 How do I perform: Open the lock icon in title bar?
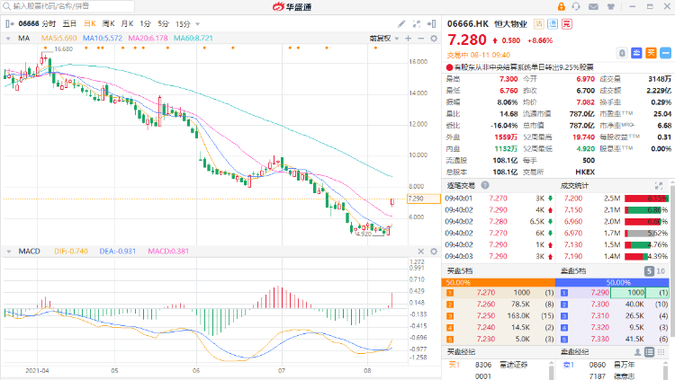[x=561, y=6]
